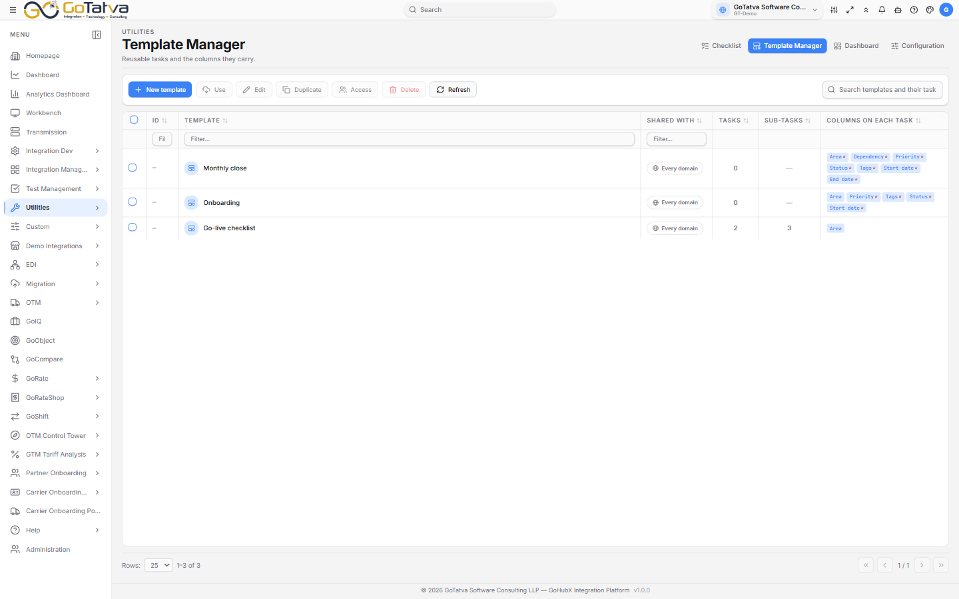Click the GoIQ sidebar icon

click(x=15, y=321)
